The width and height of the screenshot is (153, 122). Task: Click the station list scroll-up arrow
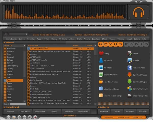coord(95,45)
